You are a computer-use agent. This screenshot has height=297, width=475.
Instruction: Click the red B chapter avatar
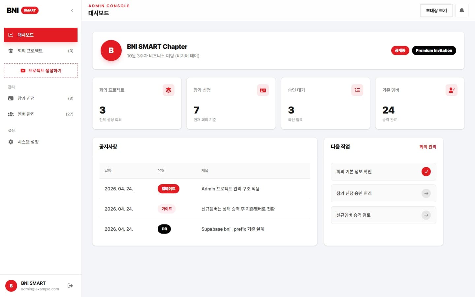pos(111,50)
